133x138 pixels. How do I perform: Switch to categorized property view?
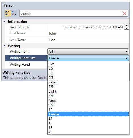click(8, 13)
